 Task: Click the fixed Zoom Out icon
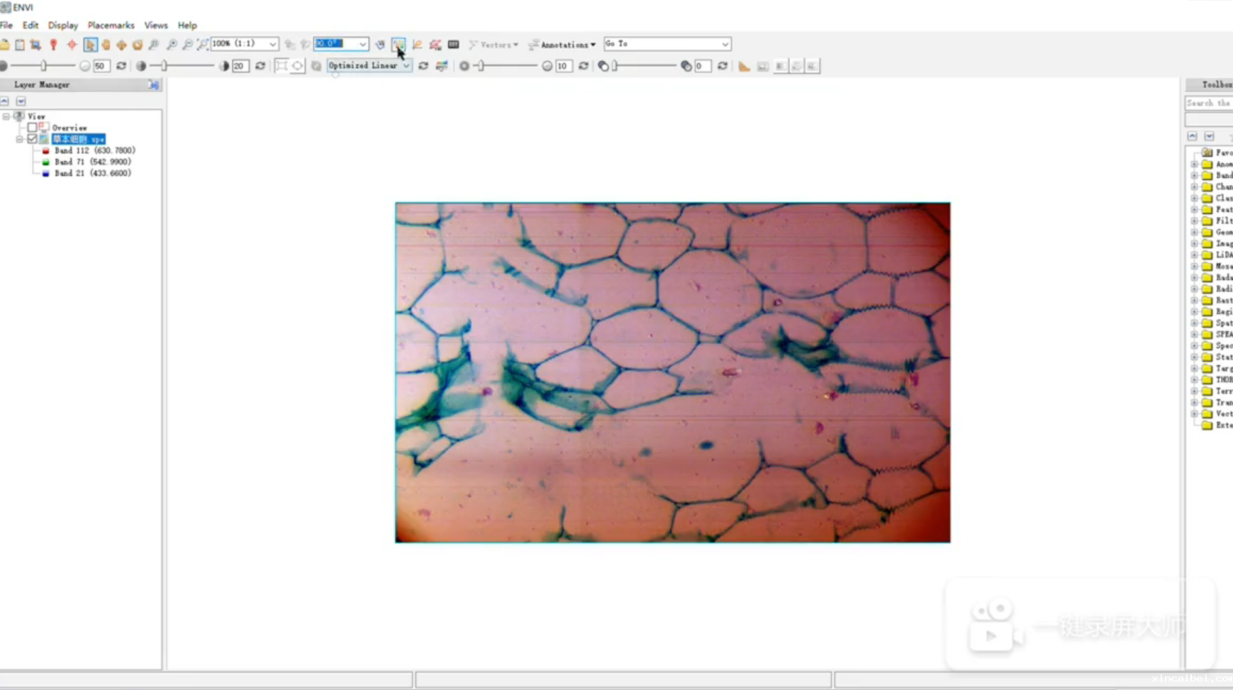187,45
